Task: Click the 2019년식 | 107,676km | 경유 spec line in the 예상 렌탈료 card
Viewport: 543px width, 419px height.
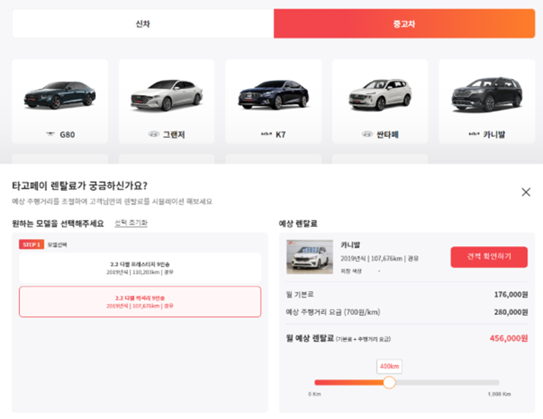Action: 380,258
